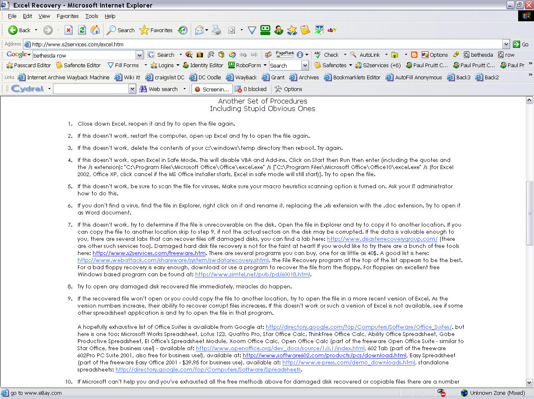Screen dimensions: 534x399
Task: Go to the Home page icon
Action: point(96,30)
